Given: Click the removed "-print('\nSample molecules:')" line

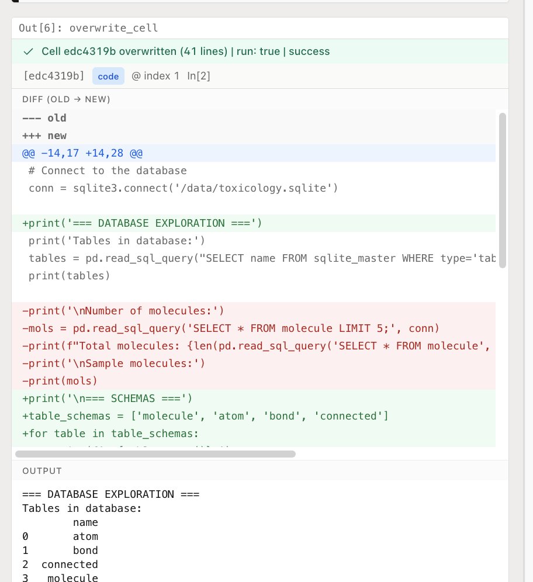Looking at the screenshot, I should coord(254,363).
